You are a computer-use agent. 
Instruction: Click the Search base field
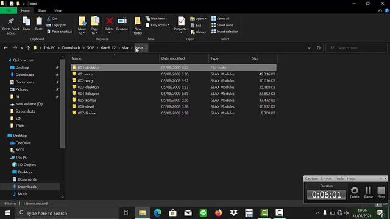coord(356,48)
